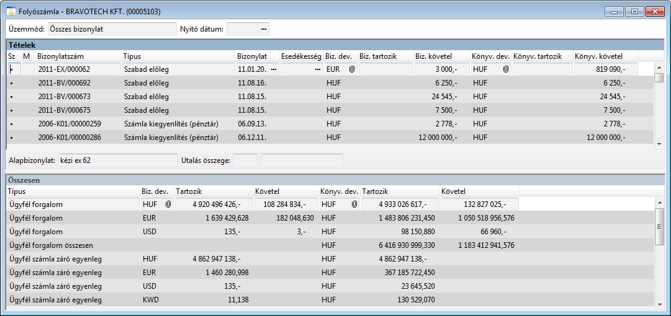Maximize the Folyószámla window
The height and width of the screenshot is (316, 671).
634,12
